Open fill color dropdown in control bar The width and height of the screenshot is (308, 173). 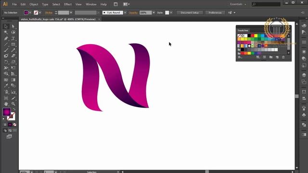[x=30, y=12]
